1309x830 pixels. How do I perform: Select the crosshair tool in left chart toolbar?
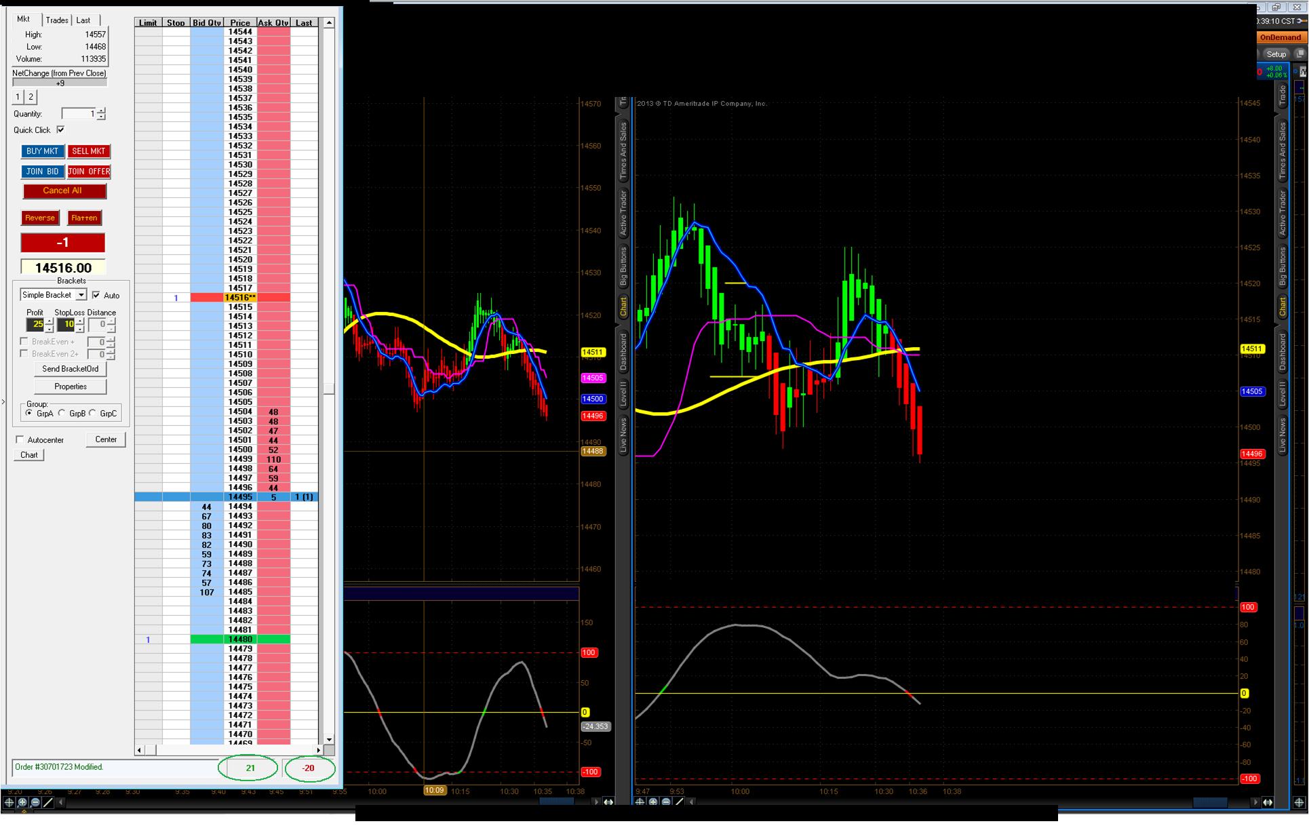[x=8, y=803]
